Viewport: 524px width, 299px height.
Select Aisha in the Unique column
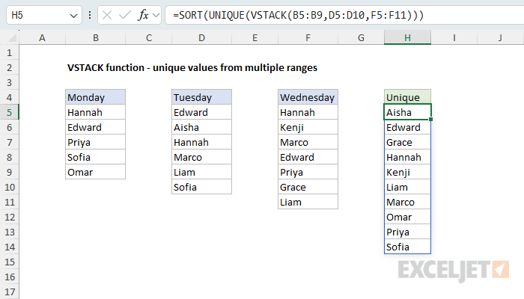pos(407,112)
